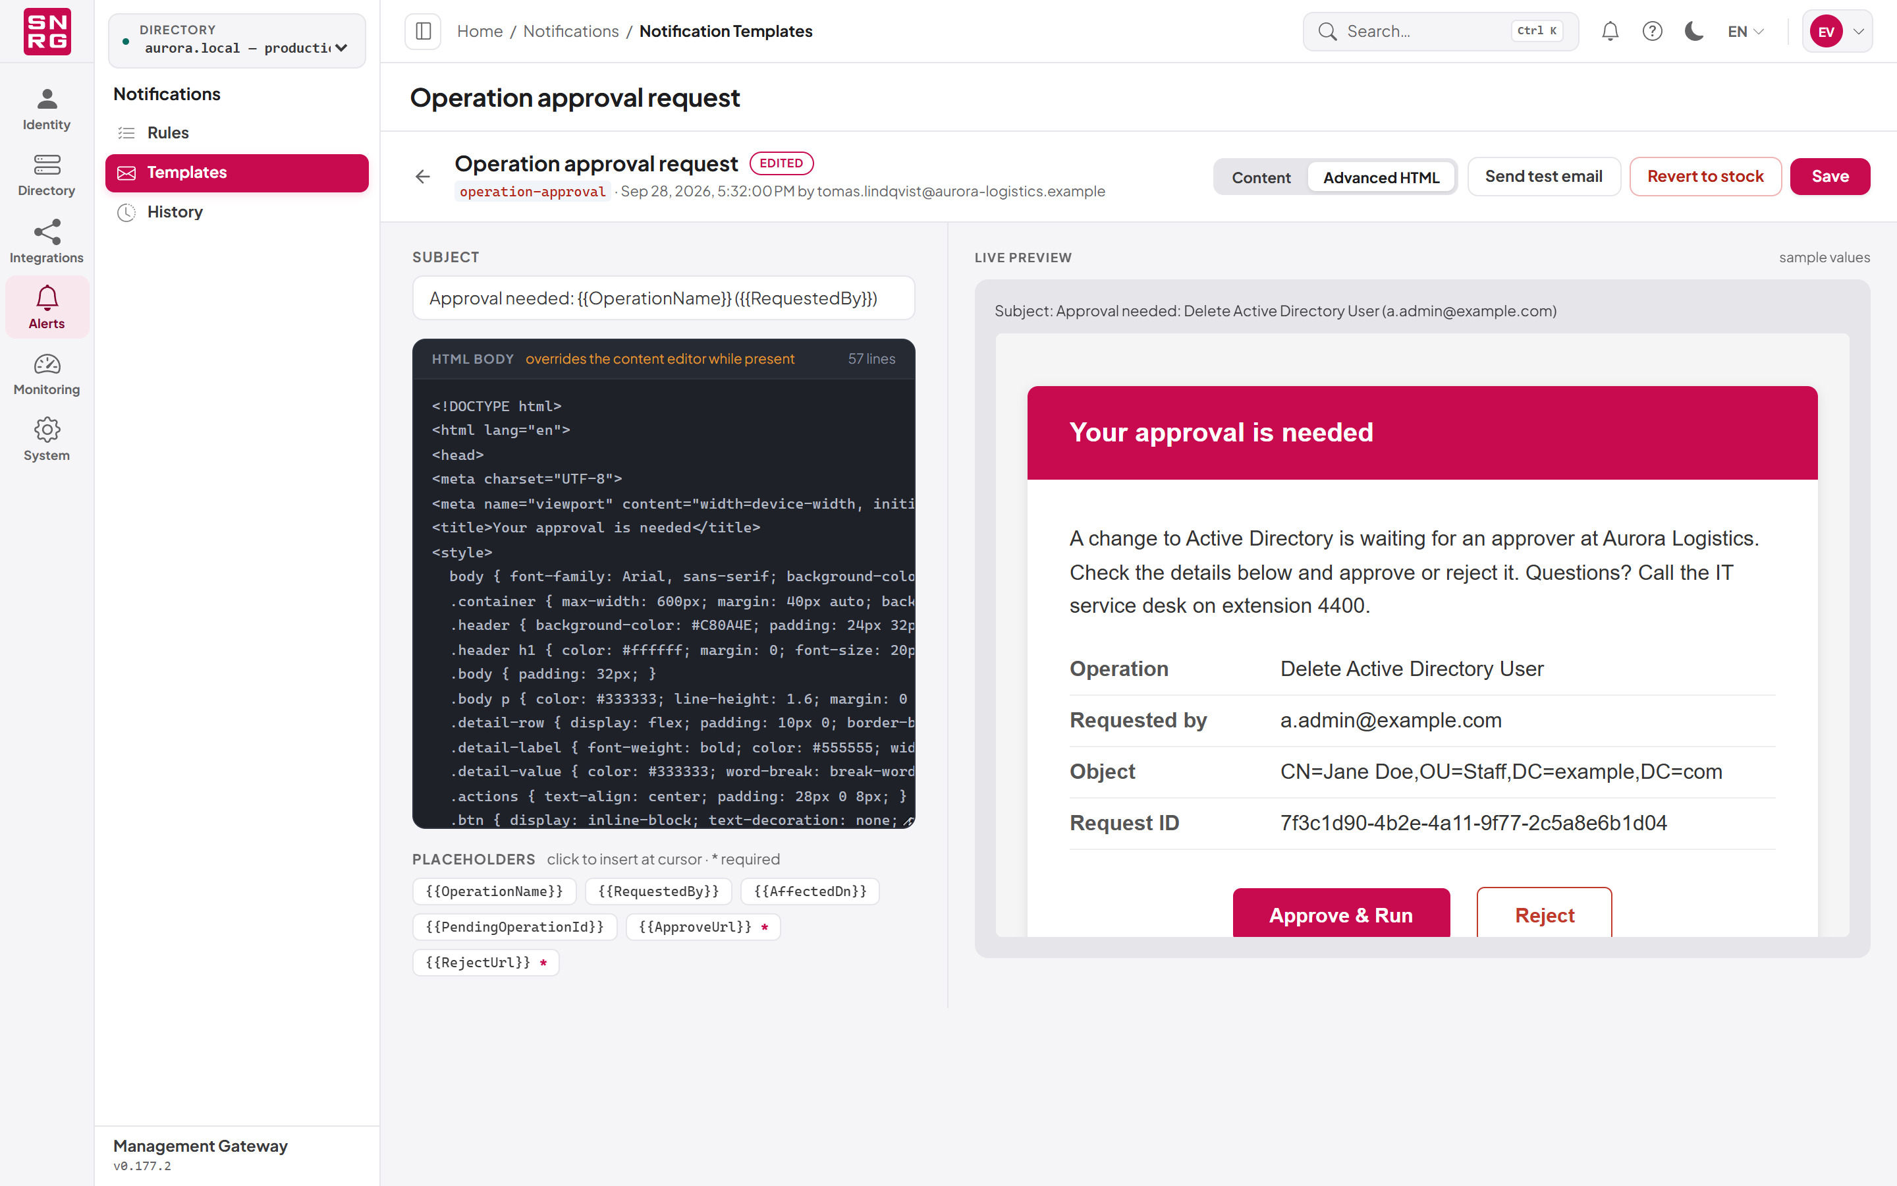Viewport: 1897px width, 1186px height.
Task: Open the EN language dropdown
Action: click(1746, 32)
